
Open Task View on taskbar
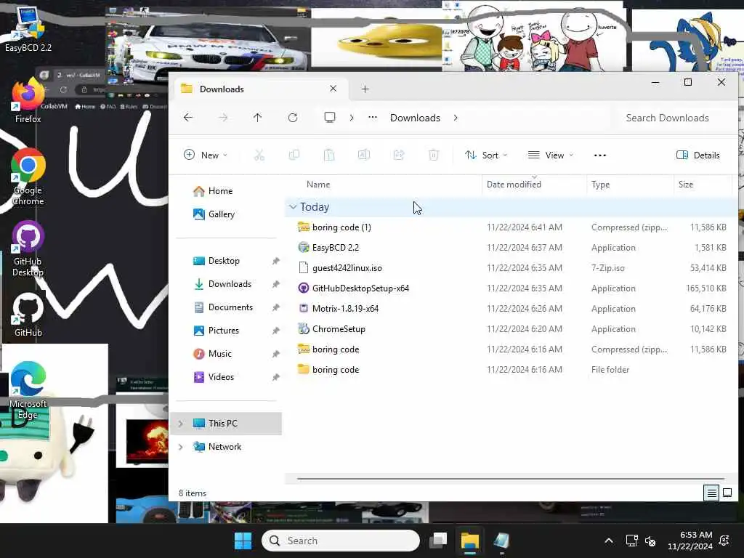coord(438,541)
